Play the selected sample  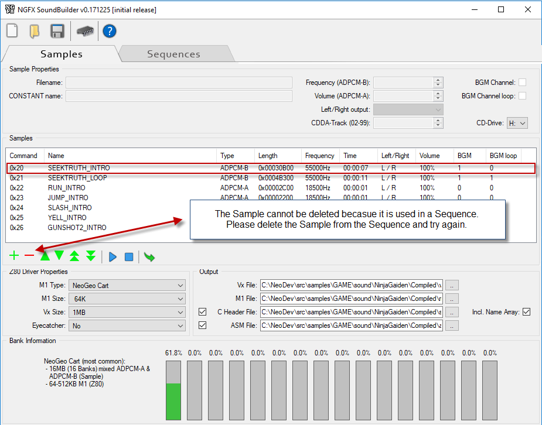click(113, 256)
